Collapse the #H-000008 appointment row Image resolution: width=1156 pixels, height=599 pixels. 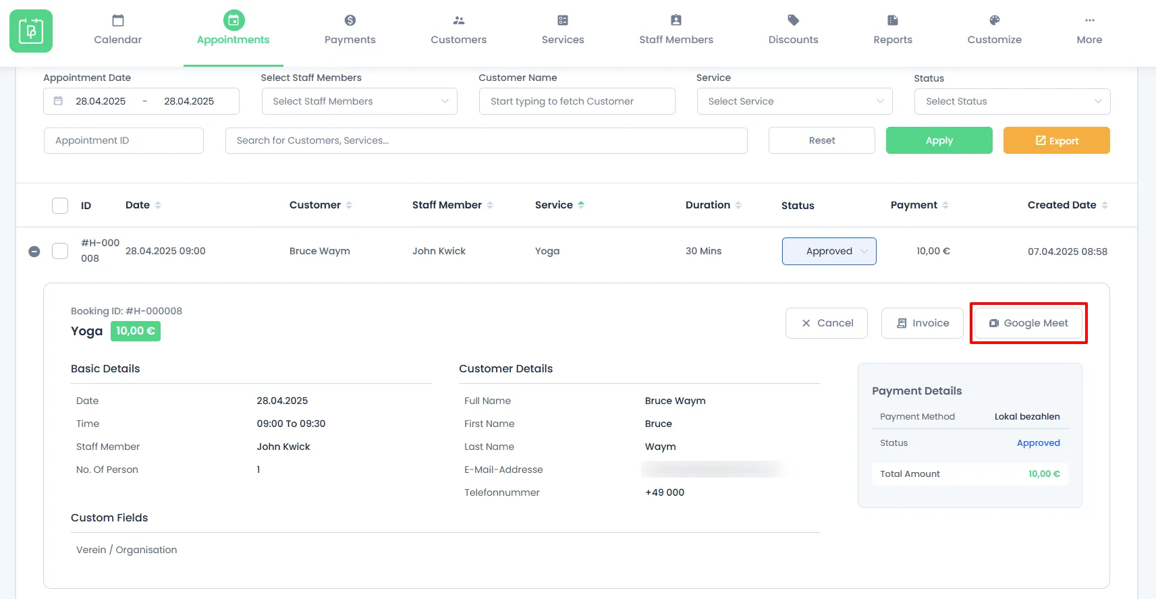(x=34, y=252)
